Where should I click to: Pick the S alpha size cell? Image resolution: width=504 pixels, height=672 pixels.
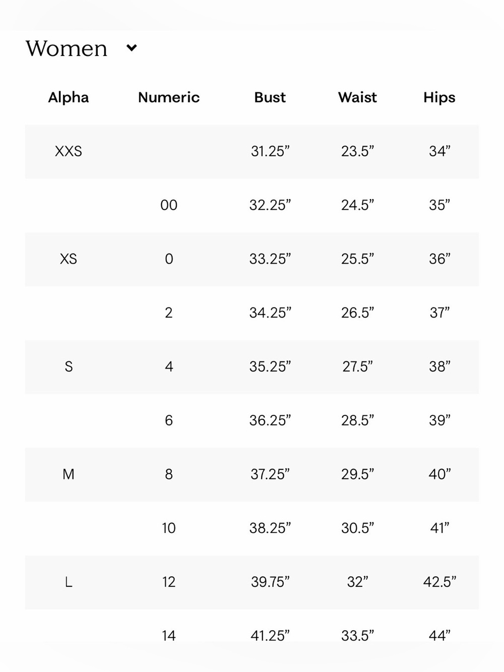[x=69, y=366]
